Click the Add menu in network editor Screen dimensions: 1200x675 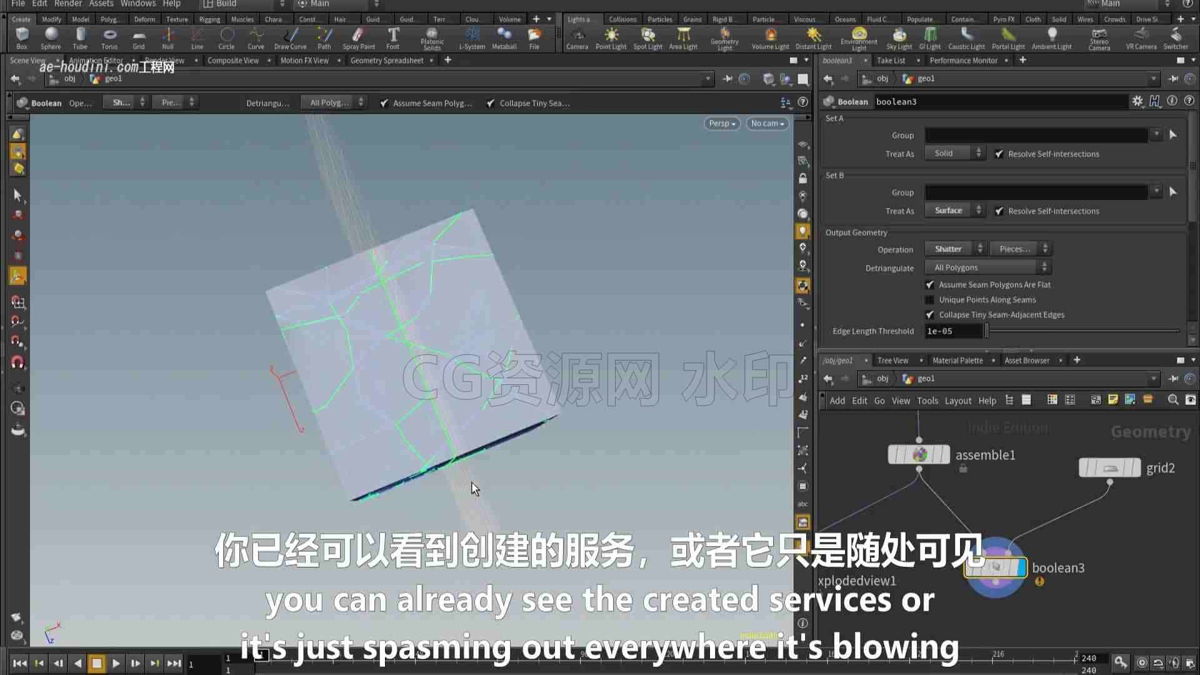click(837, 401)
